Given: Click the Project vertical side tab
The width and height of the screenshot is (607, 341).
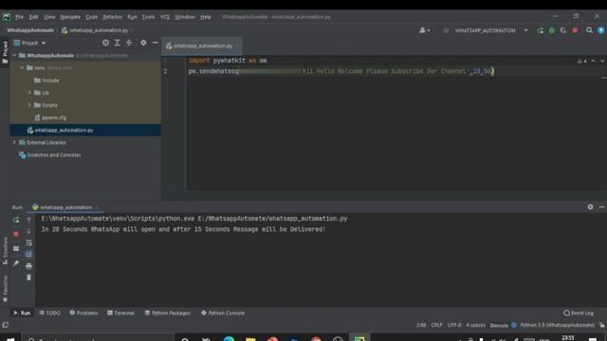Looking at the screenshot, I should point(5,52).
